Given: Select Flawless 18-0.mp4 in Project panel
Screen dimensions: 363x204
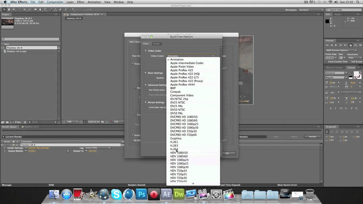Looking at the screenshot, I should point(16,51).
